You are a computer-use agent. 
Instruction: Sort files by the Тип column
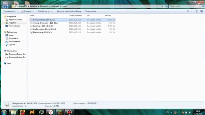88,16
